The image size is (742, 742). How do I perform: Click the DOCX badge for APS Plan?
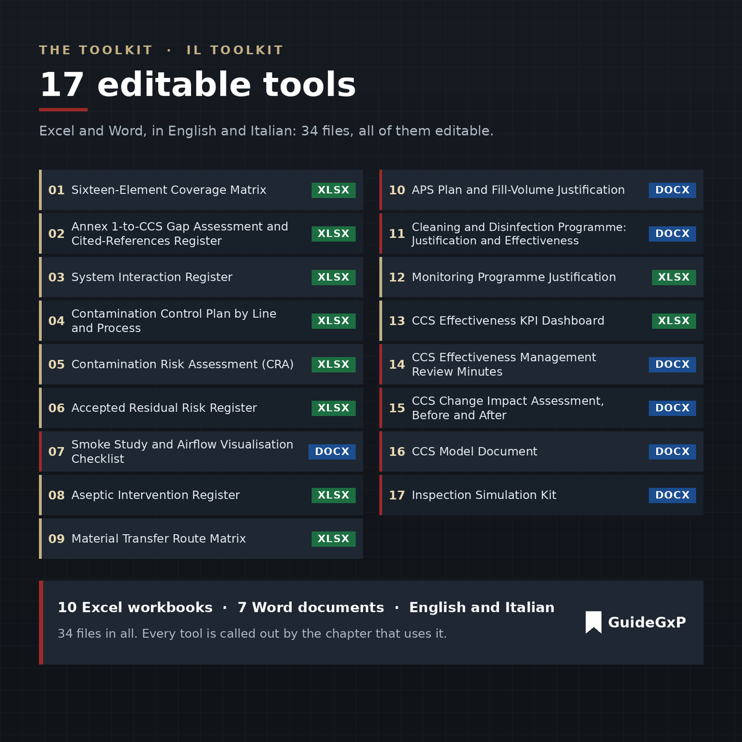point(672,190)
